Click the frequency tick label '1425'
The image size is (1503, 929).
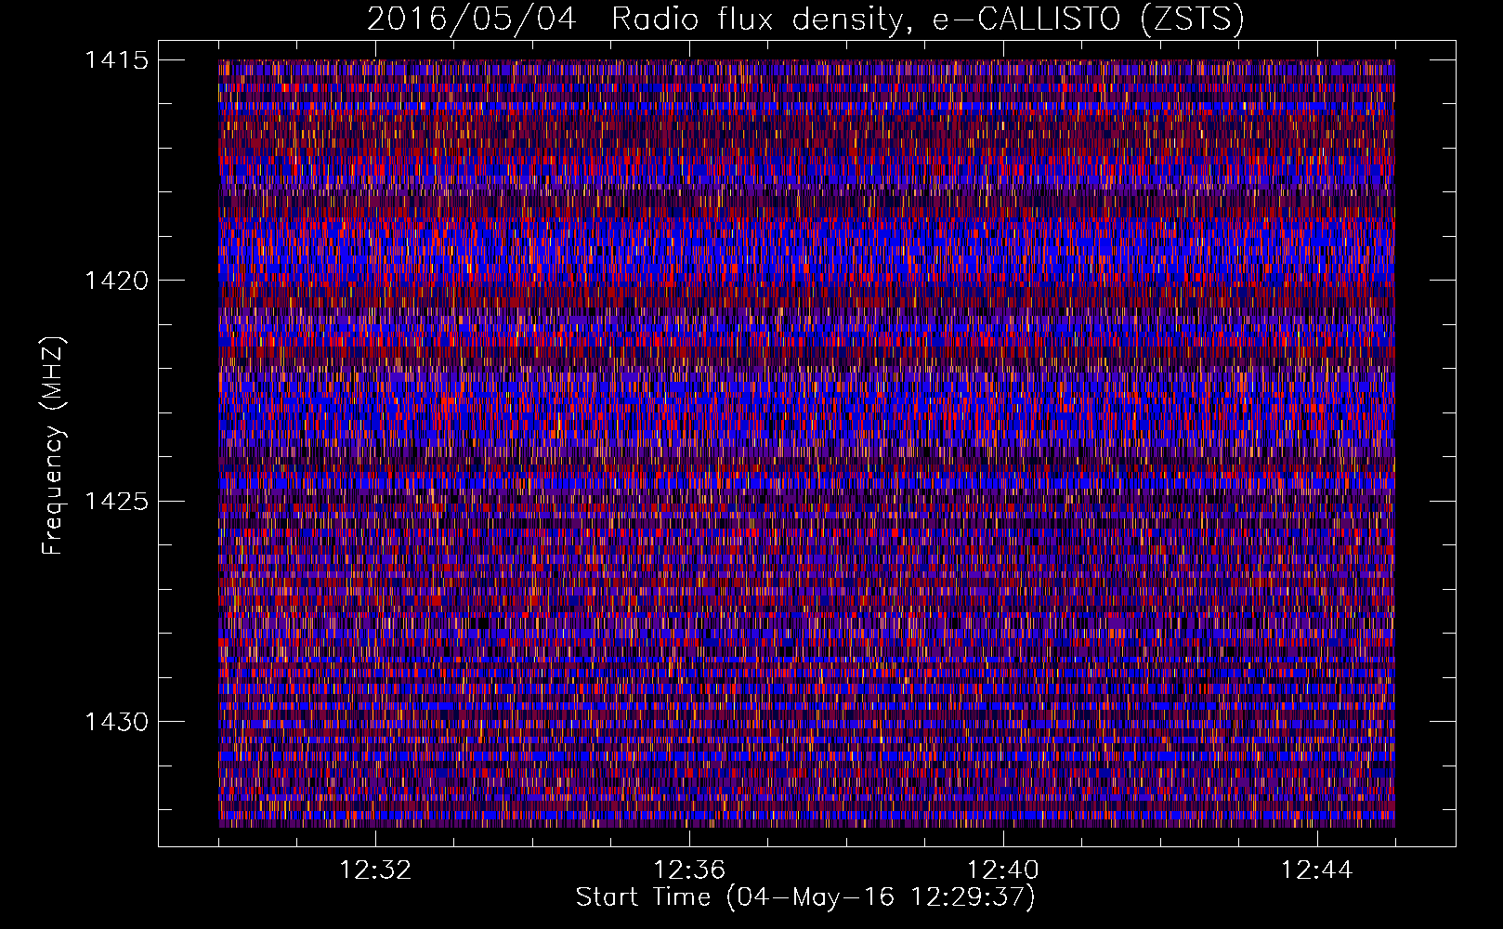116,502
